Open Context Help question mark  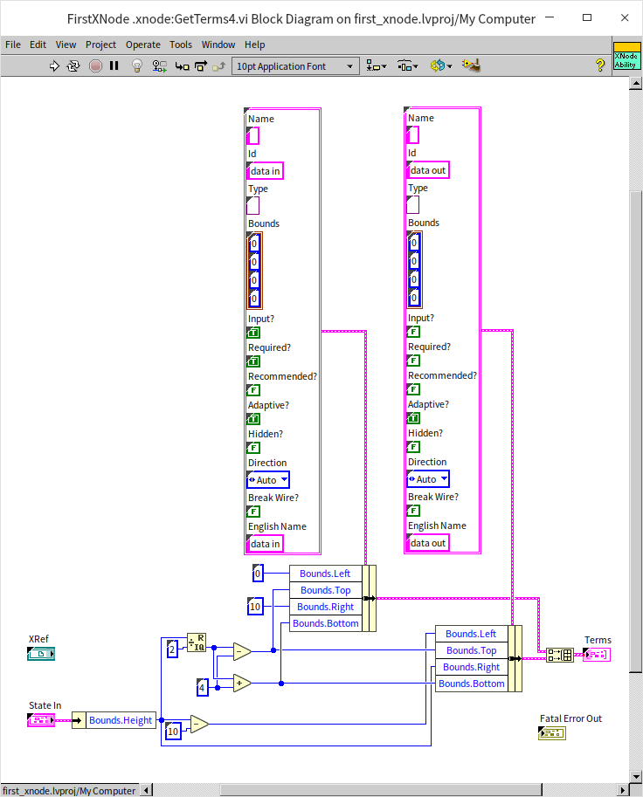pos(600,65)
